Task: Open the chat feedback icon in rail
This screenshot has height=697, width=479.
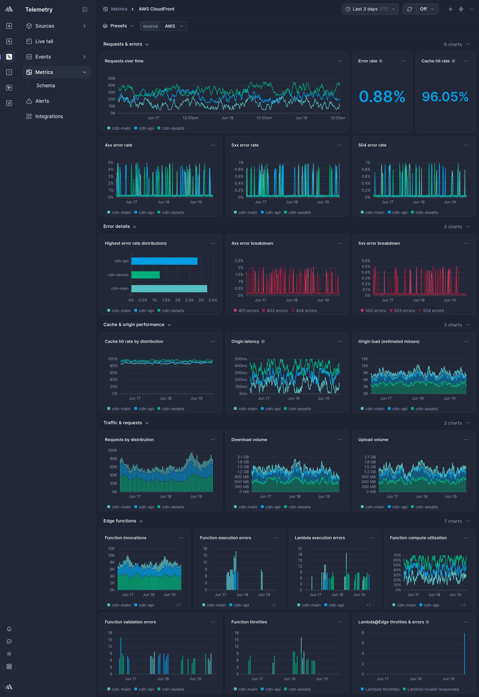Action: (9, 641)
